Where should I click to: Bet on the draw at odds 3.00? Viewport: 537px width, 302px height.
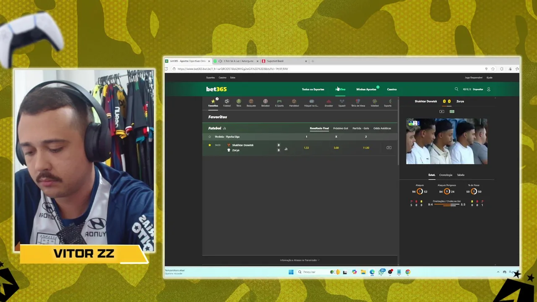point(336,148)
